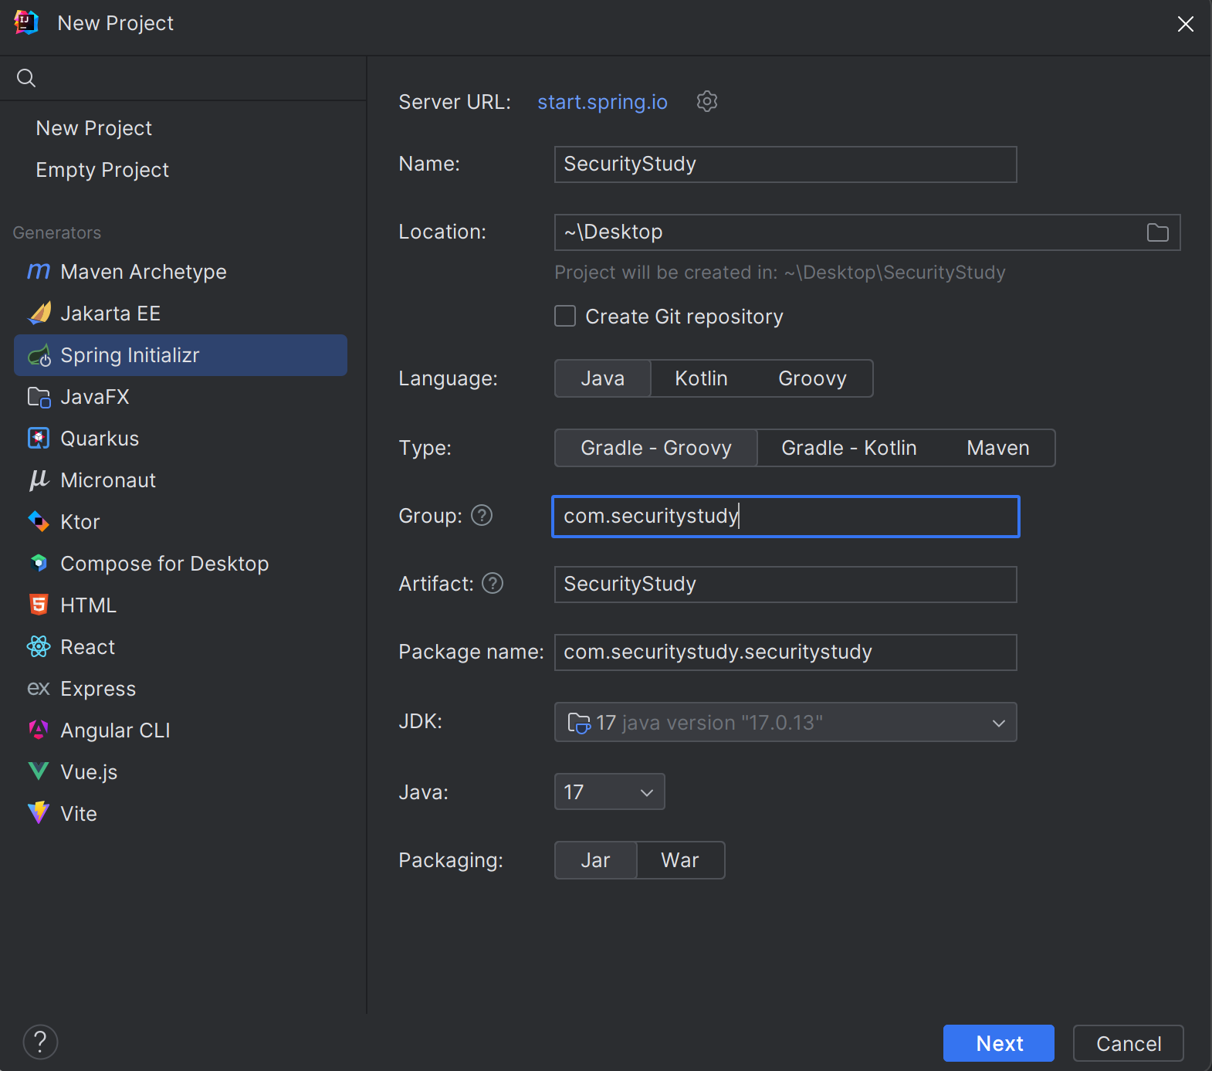Click the help icon next to Group

coord(482,515)
